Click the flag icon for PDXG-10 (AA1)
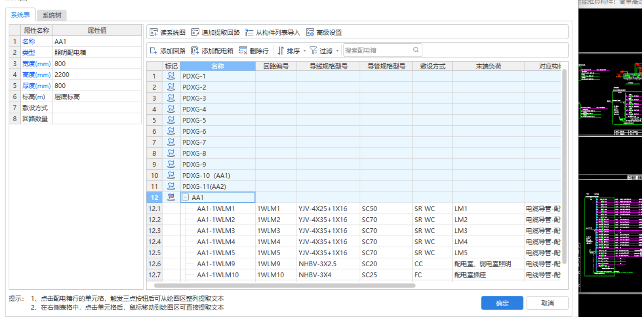This screenshot has height=317, width=642. (x=171, y=175)
